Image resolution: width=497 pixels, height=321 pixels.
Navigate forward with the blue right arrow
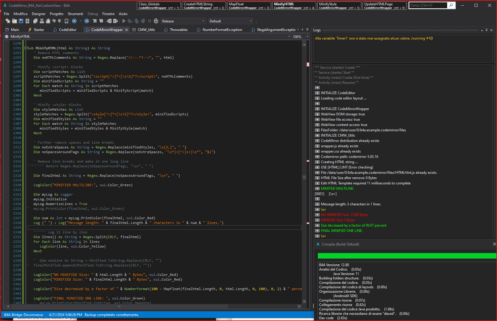tap(87, 21)
